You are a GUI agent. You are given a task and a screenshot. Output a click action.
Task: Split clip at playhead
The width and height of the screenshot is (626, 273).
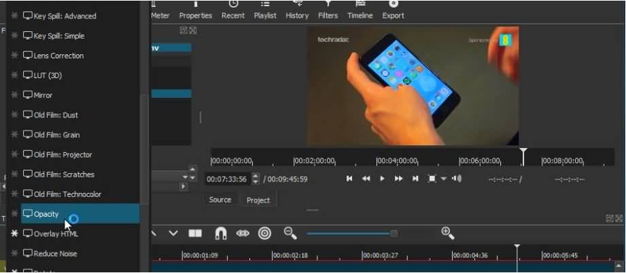tap(195, 233)
